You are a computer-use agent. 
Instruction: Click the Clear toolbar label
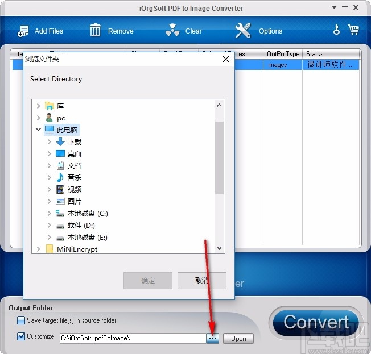coord(193,31)
